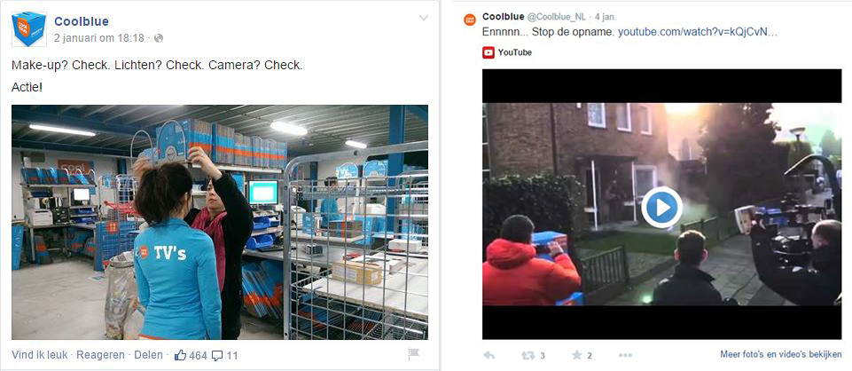
Task: Favorite the tweet with the star
Action: pyautogui.click(x=577, y=355)
